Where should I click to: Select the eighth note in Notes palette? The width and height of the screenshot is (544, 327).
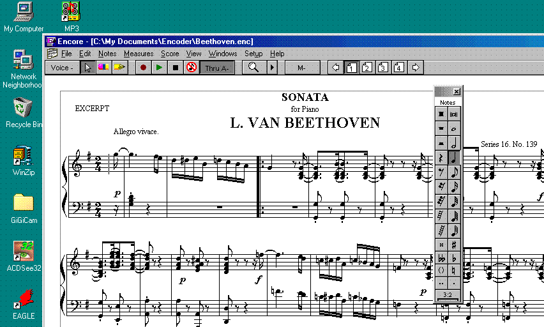(x=454, y=172)
